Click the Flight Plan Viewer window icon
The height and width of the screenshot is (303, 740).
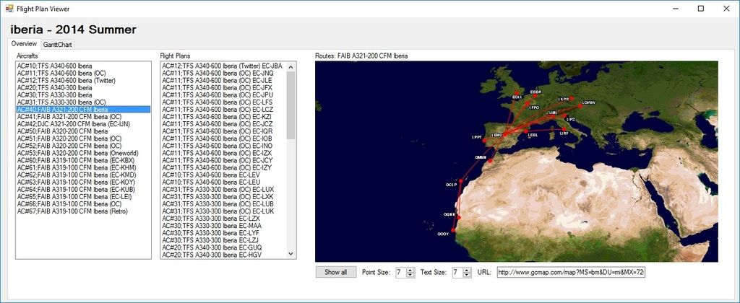[x=9, y=9]
